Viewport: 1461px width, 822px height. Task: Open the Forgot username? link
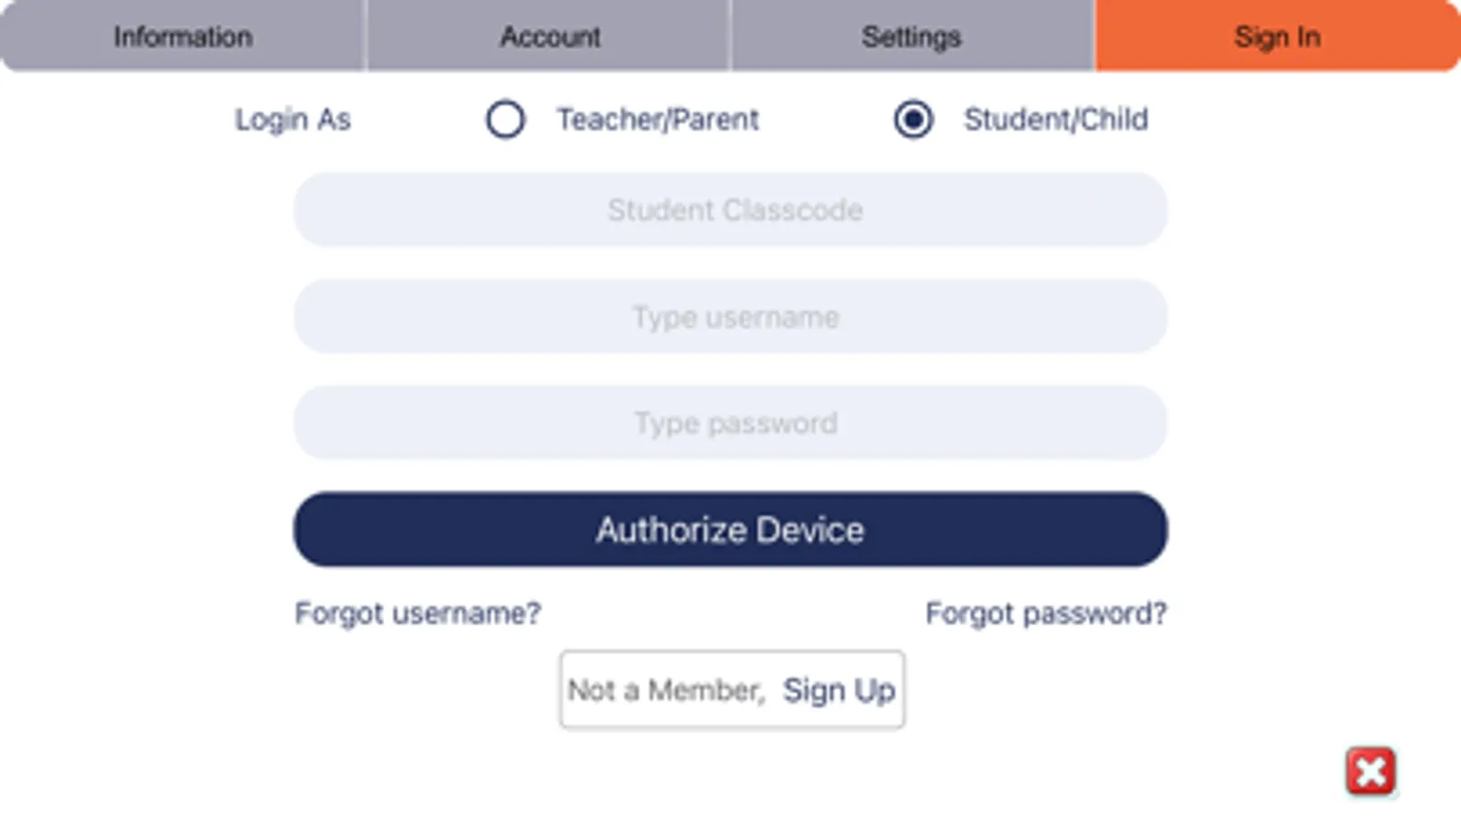[418, 613]
